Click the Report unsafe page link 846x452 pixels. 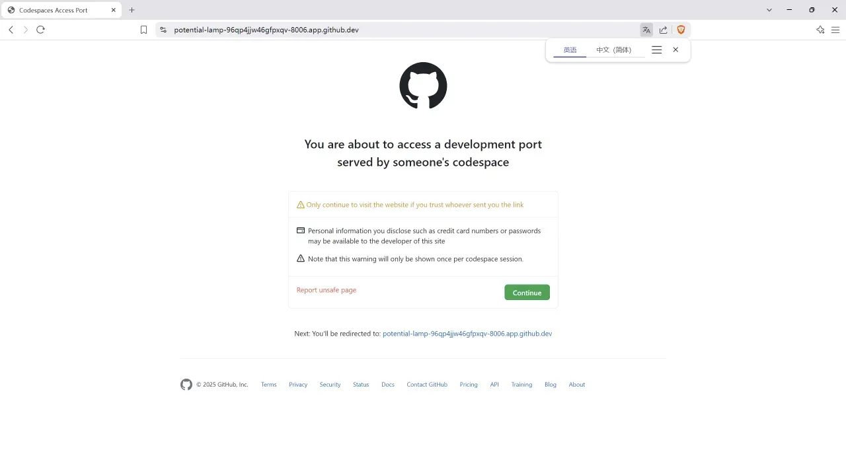[x=327, y=290]
